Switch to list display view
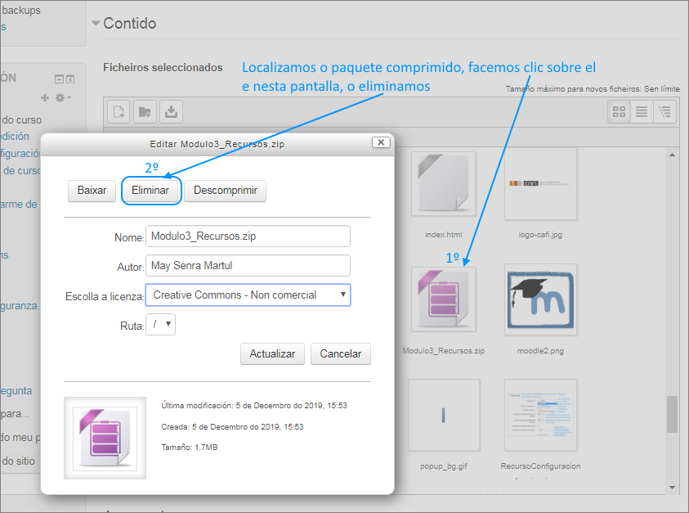The height and width of the screenshot is (513, 689). 642,112
